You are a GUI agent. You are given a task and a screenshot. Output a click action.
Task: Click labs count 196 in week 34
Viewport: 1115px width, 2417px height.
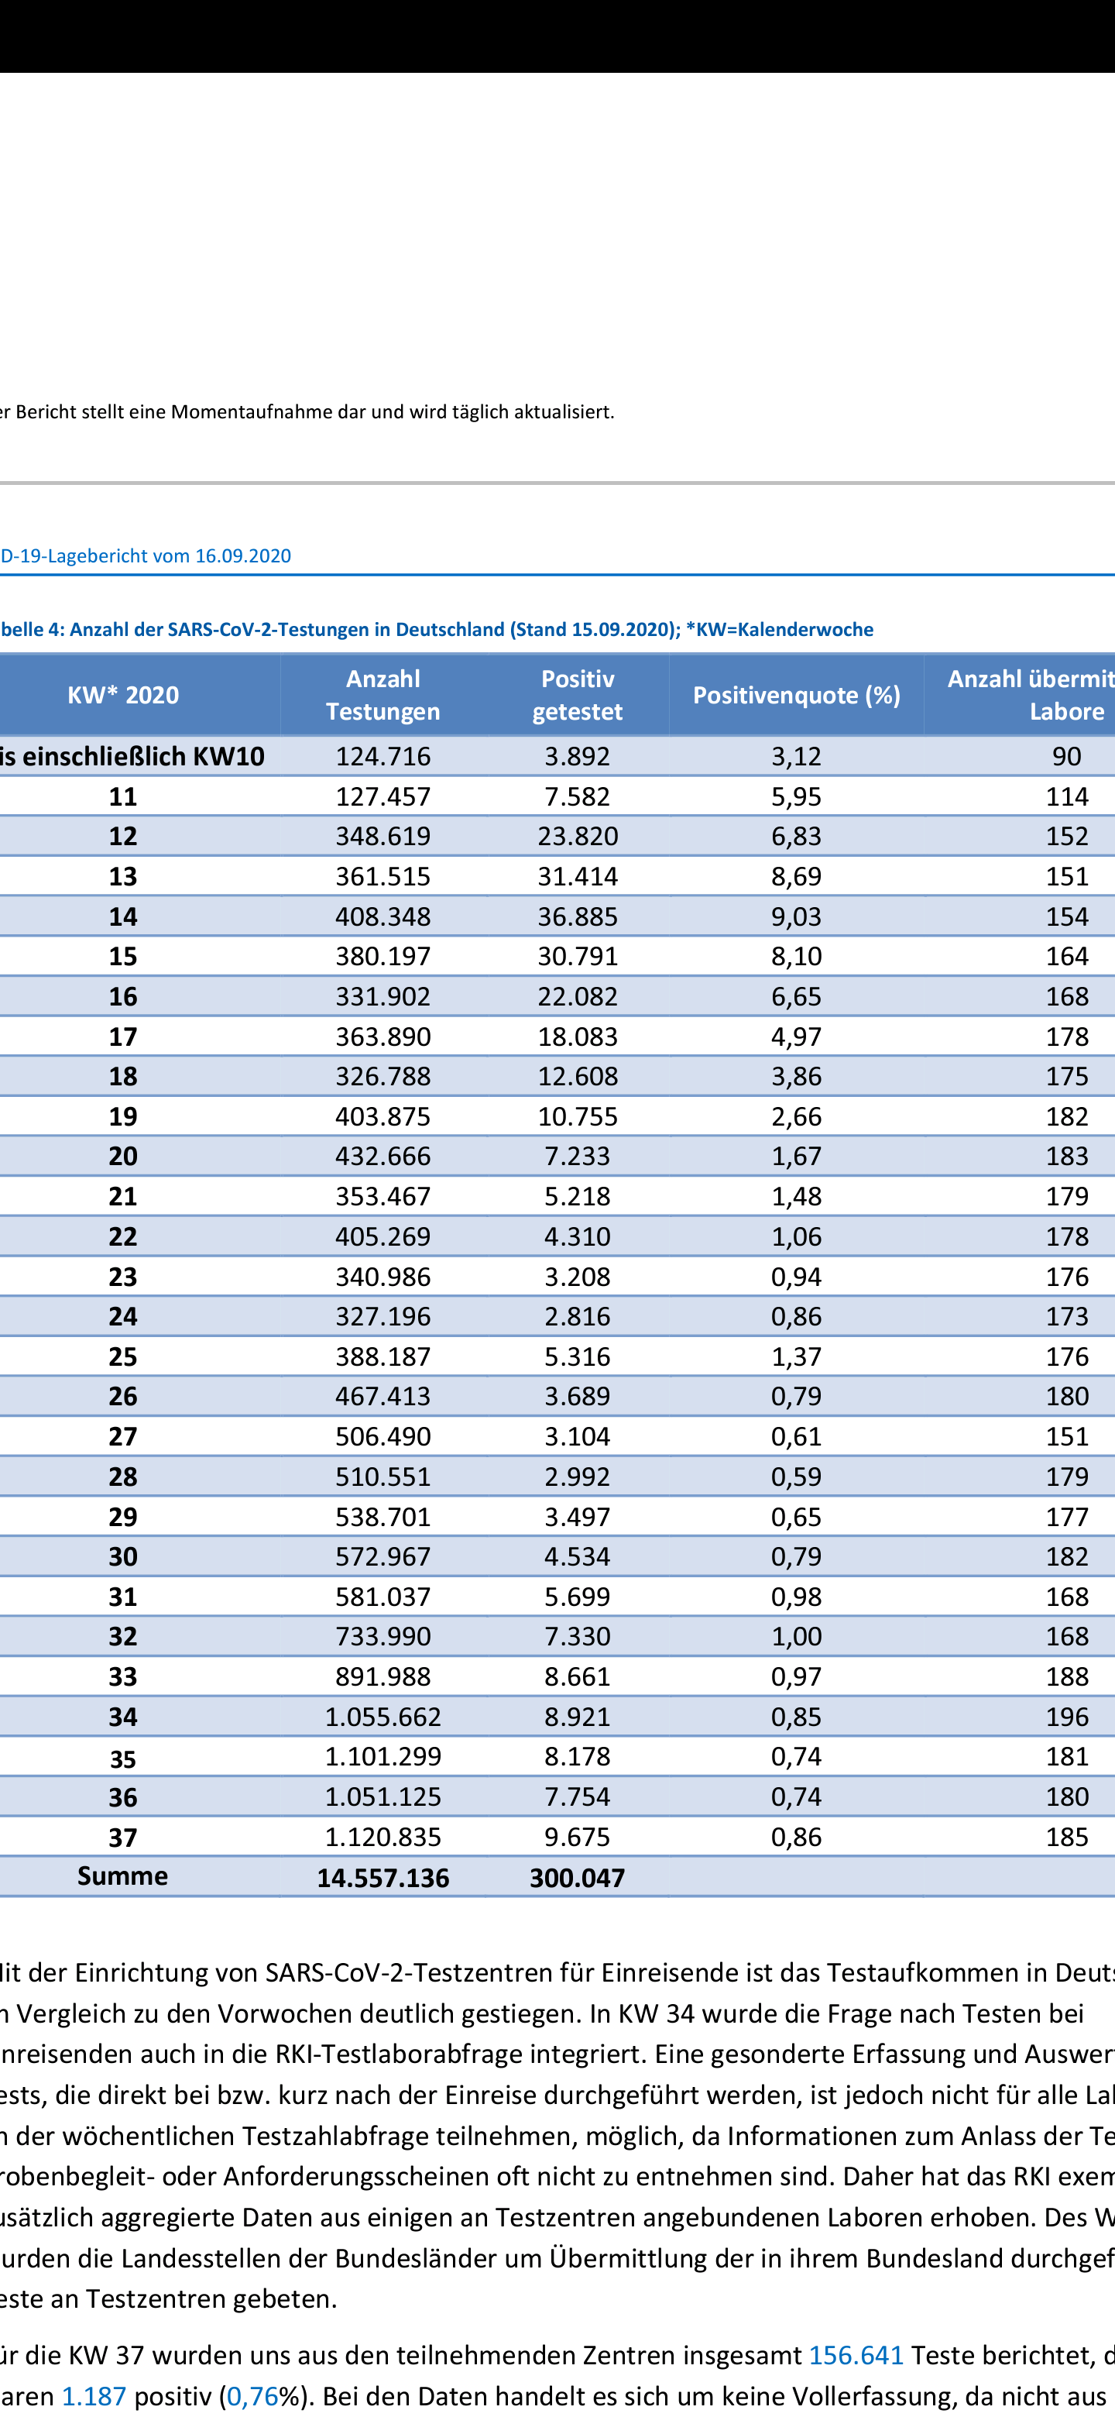1066,1716
